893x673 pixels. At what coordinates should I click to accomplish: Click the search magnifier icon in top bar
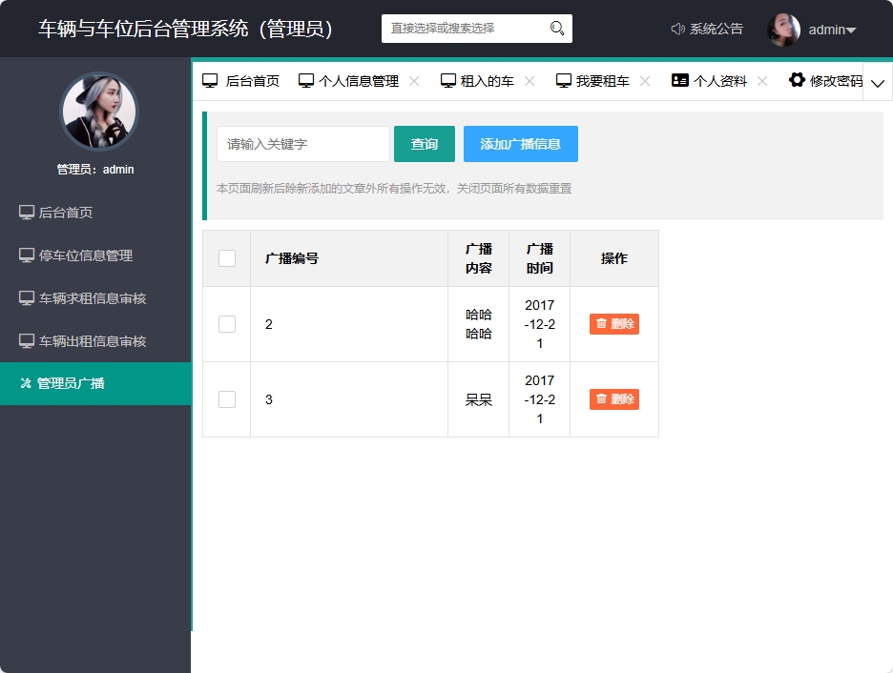click(556, 29)
